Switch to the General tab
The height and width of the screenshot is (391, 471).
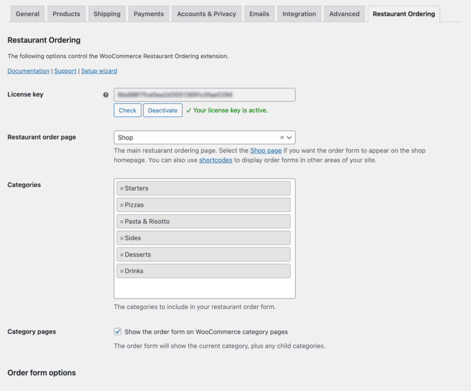(x=27, y=13)
